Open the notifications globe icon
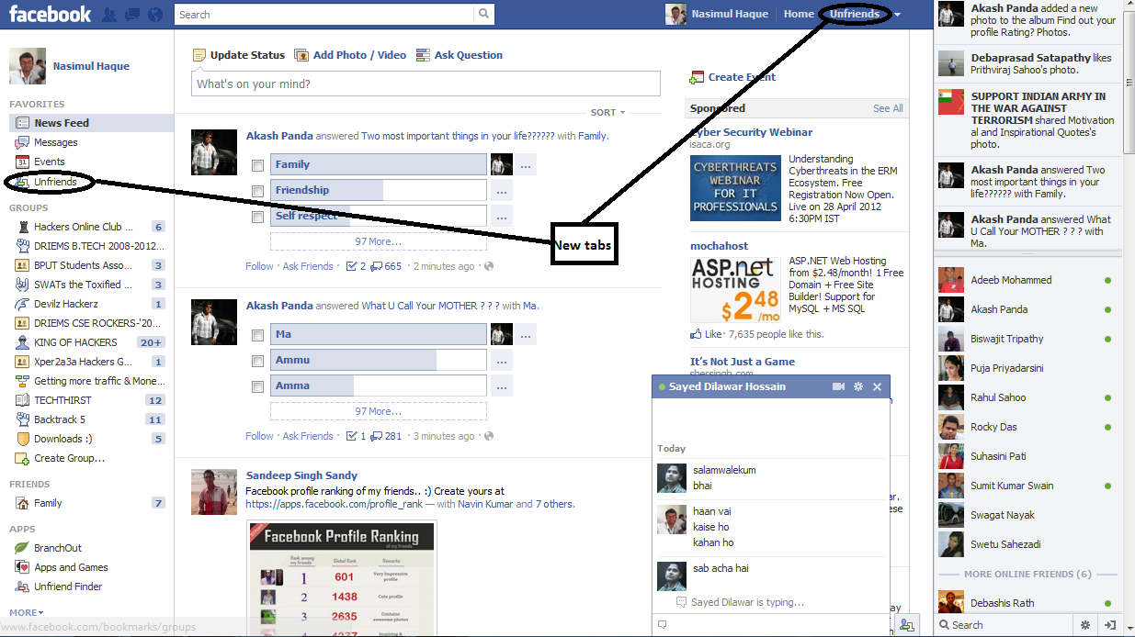1135x637 pixels. pos(154,15)
